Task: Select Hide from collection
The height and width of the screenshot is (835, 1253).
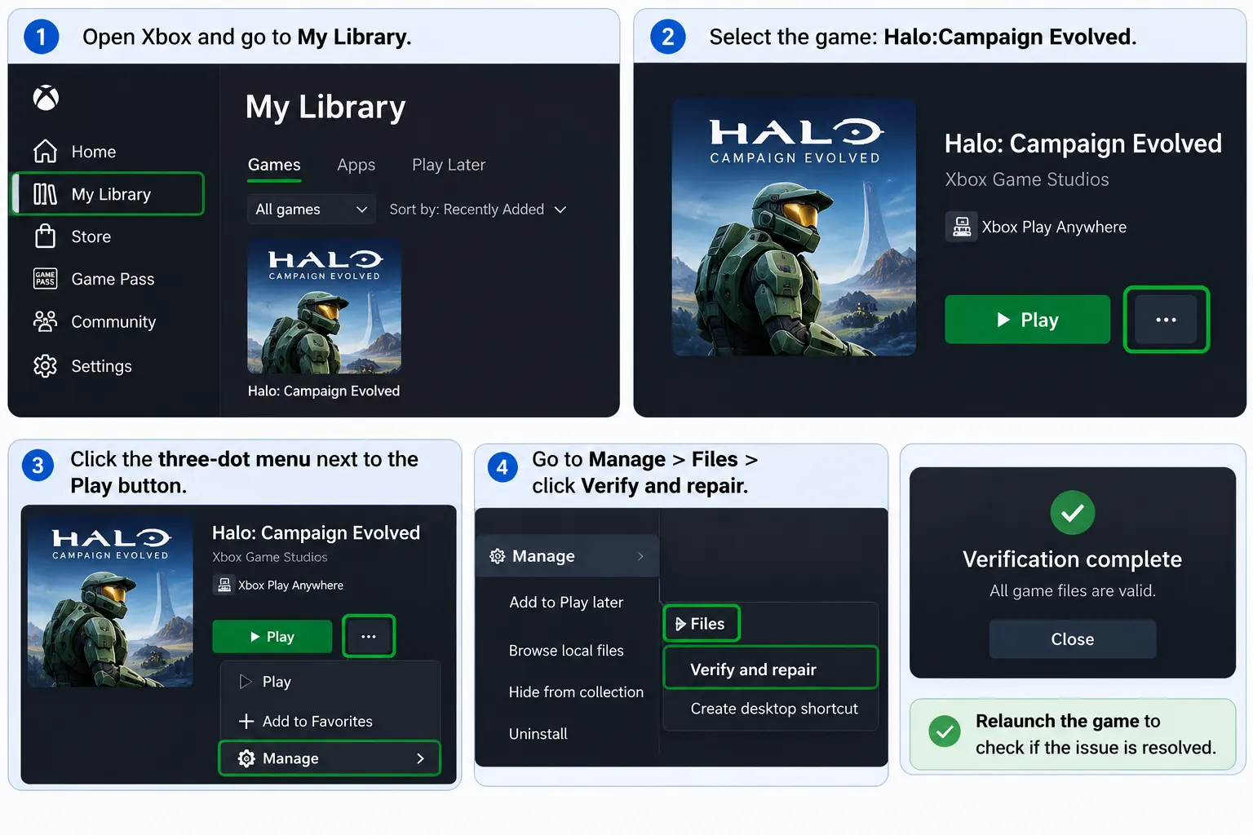Action: (x=576, y=692)
